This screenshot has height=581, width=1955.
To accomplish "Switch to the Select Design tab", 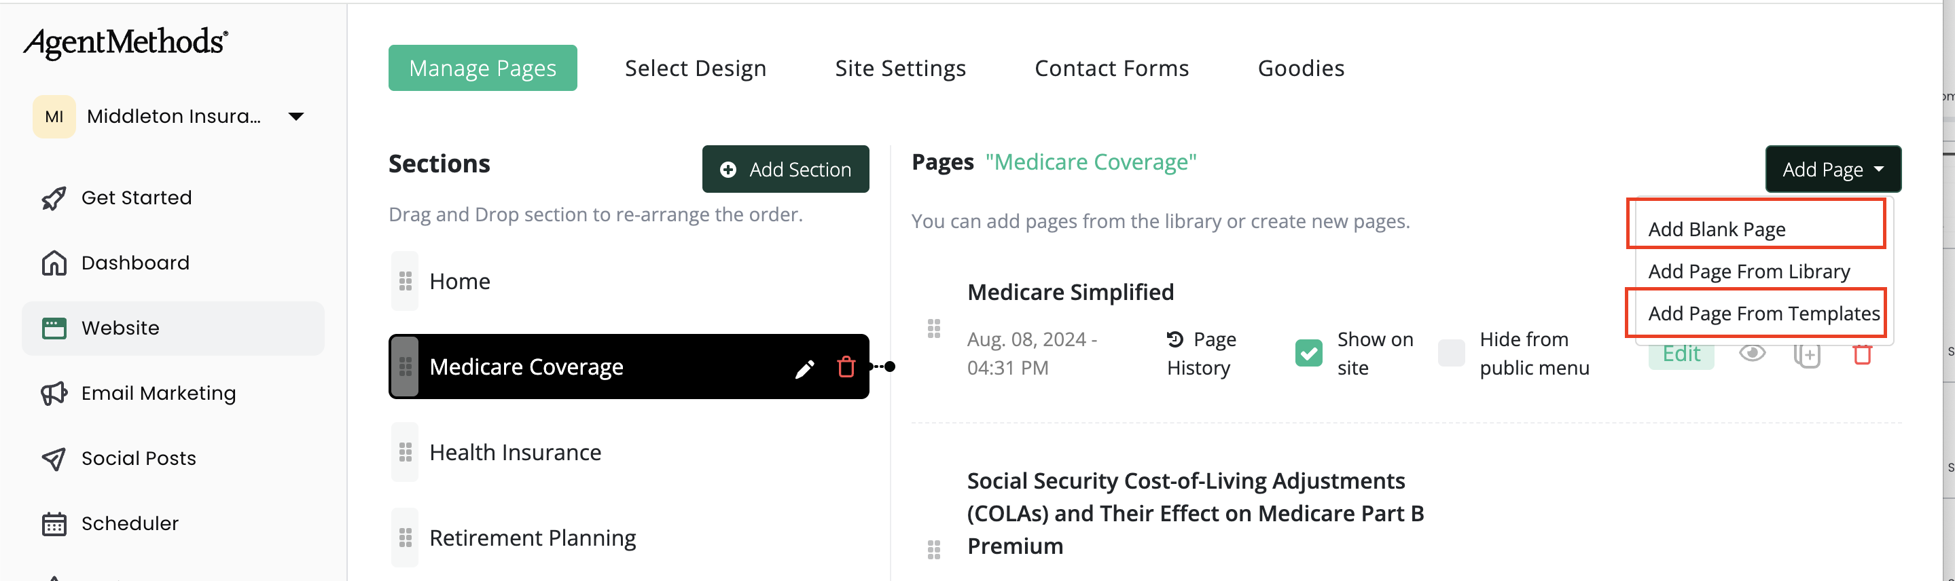I will (x=695, y=69).
